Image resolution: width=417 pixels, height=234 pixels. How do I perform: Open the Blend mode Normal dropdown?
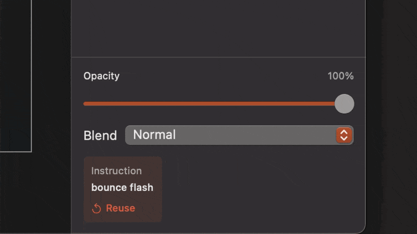[239, 135]
